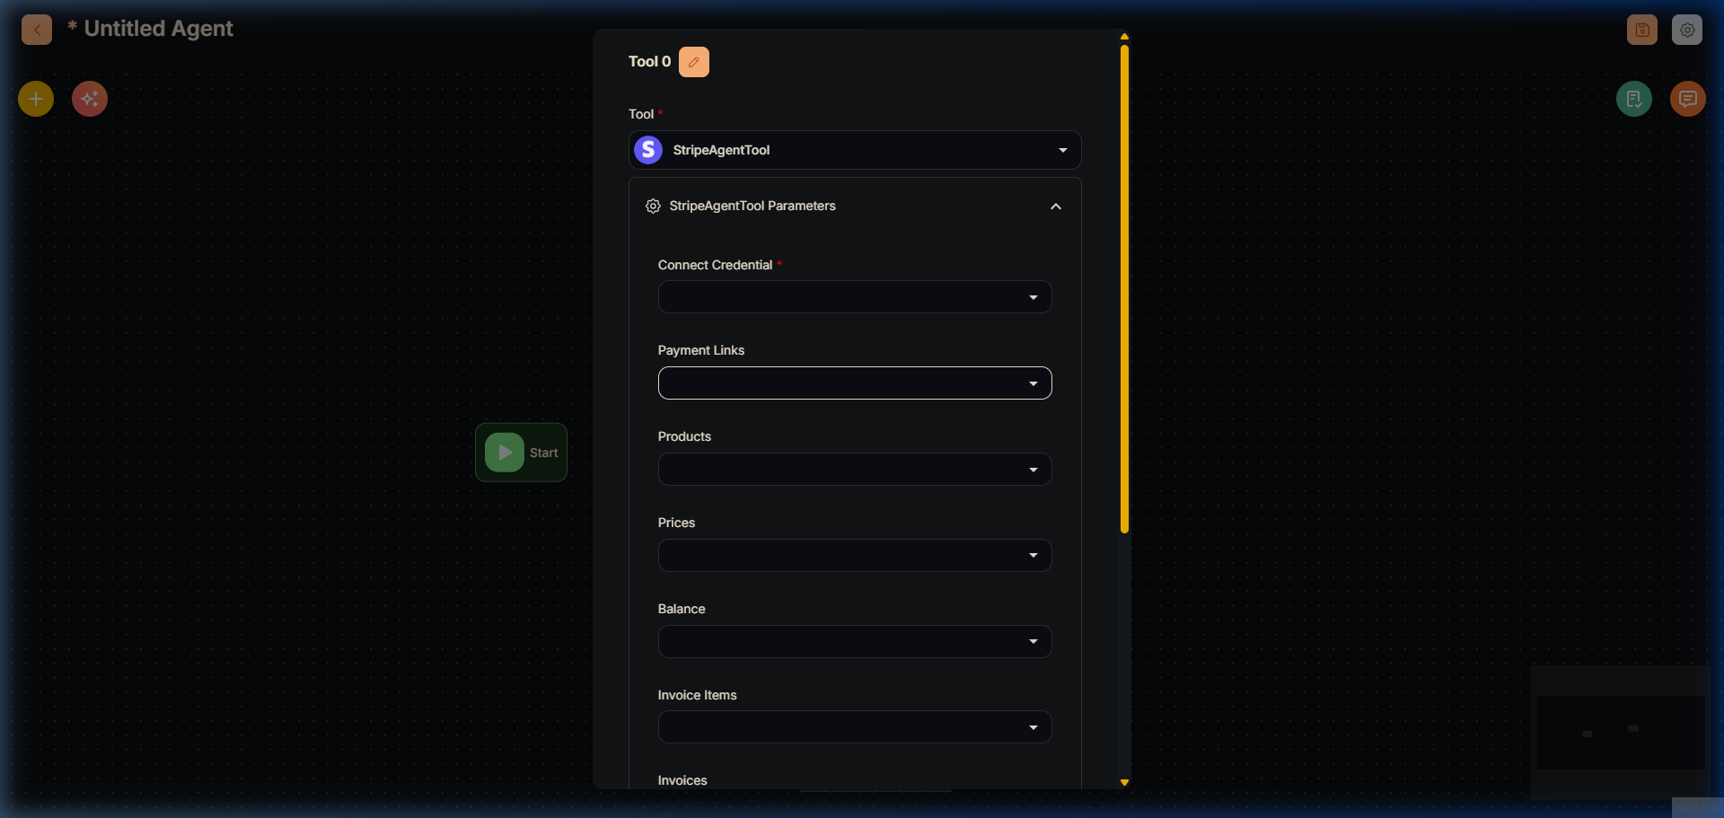The height and width of the screenshot is (818, 1724).
Task: Open the Prices dropdown
Action: [855, 556]
